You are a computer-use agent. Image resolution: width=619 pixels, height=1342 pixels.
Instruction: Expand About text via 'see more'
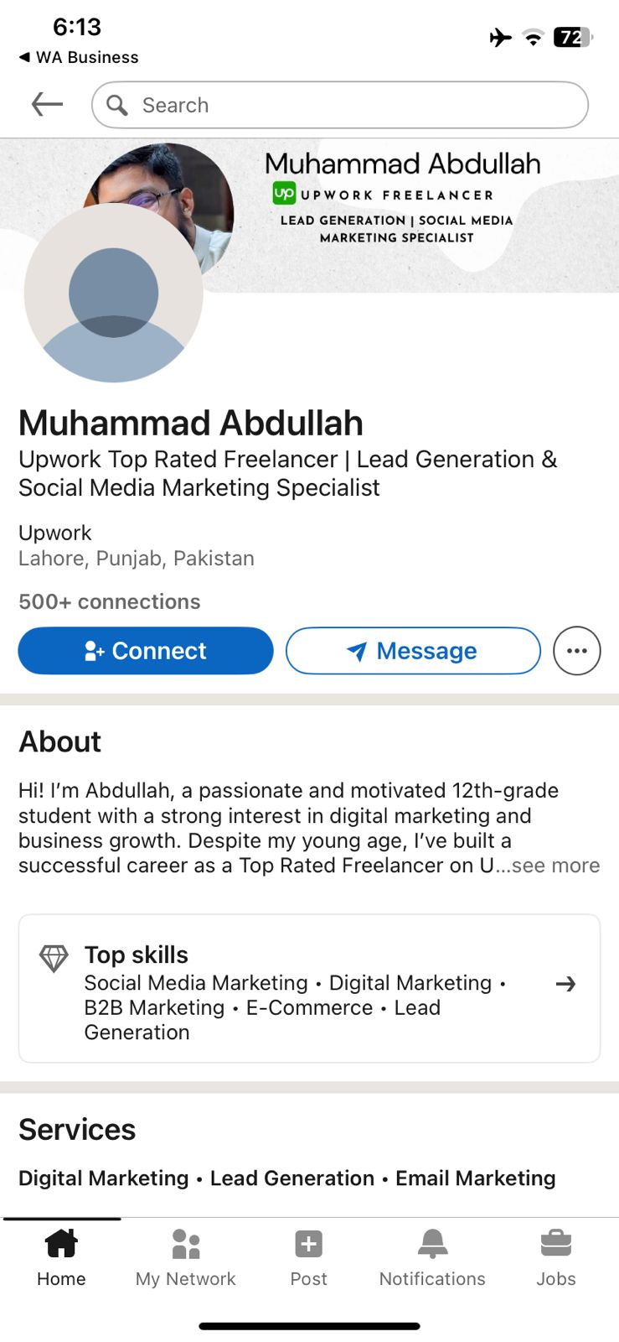click(x=555, y=866)
